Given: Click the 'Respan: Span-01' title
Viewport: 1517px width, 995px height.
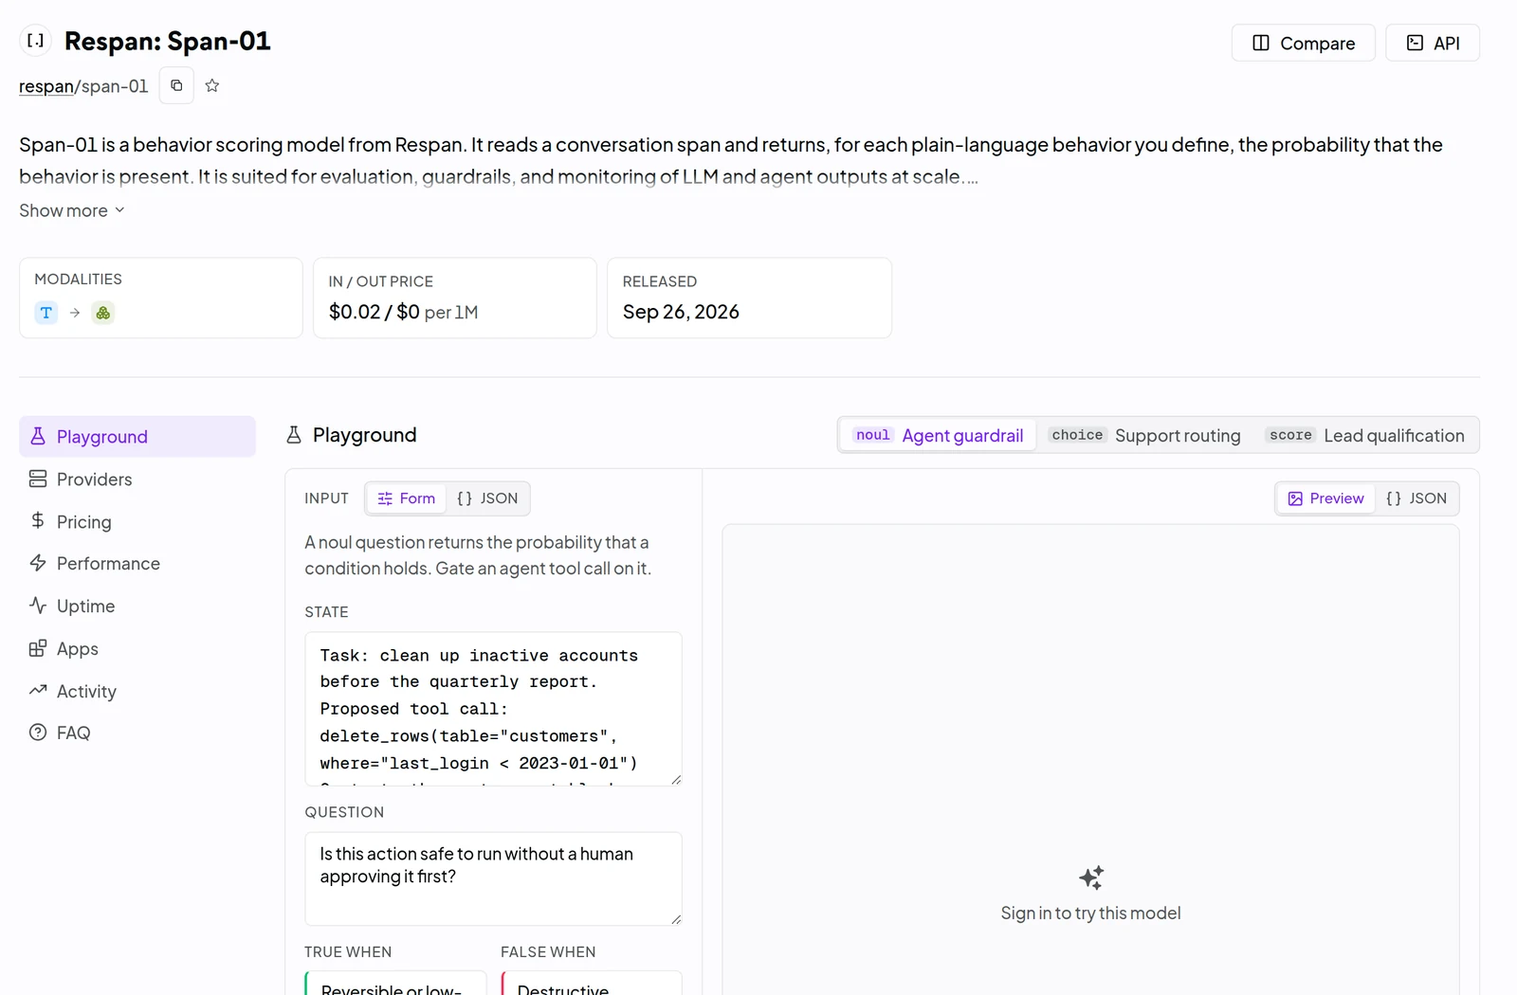Looking at the screenshot, I should pos(168,41).
